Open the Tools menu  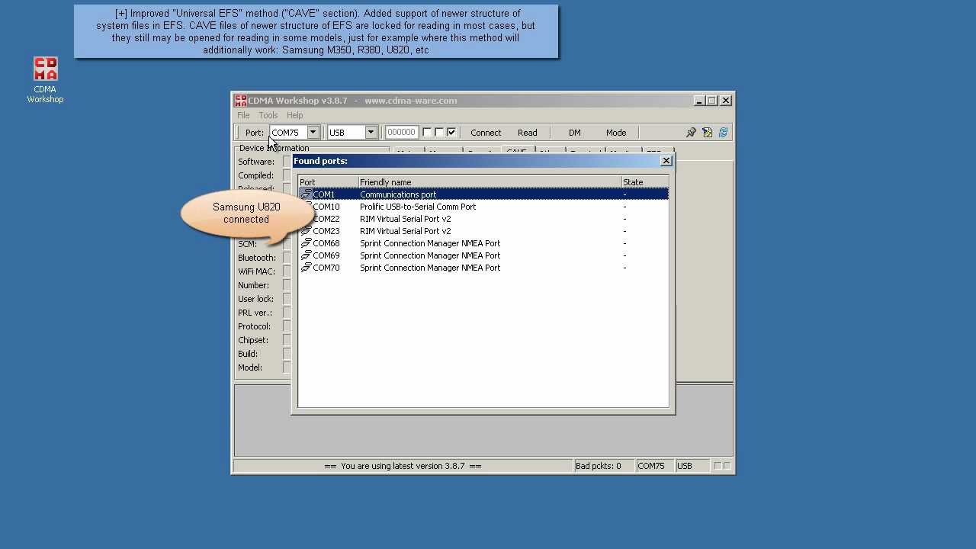[x=268, y=115]
